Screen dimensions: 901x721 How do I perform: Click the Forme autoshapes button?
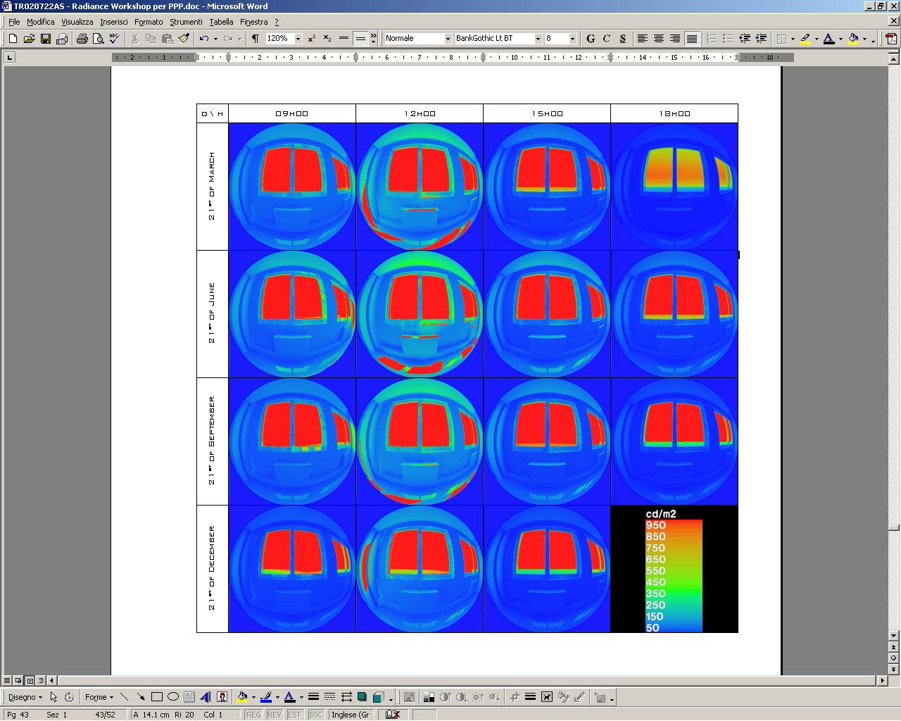[99, 697]
